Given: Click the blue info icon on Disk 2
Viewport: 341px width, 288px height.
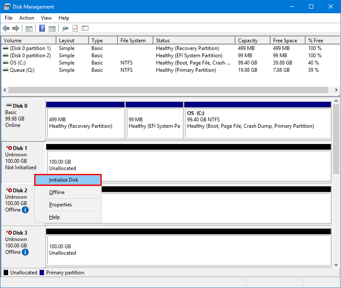Looking at the screenshot, I should (25, 210).
